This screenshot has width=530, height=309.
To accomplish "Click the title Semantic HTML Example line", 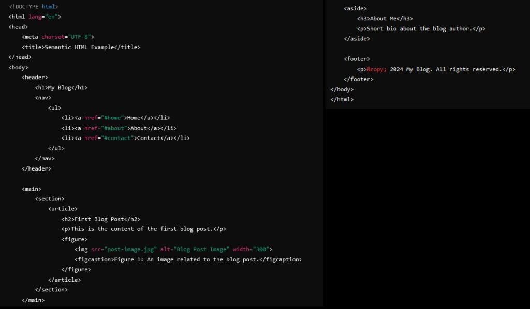I will pyautogui.click(x=81, y=47).
